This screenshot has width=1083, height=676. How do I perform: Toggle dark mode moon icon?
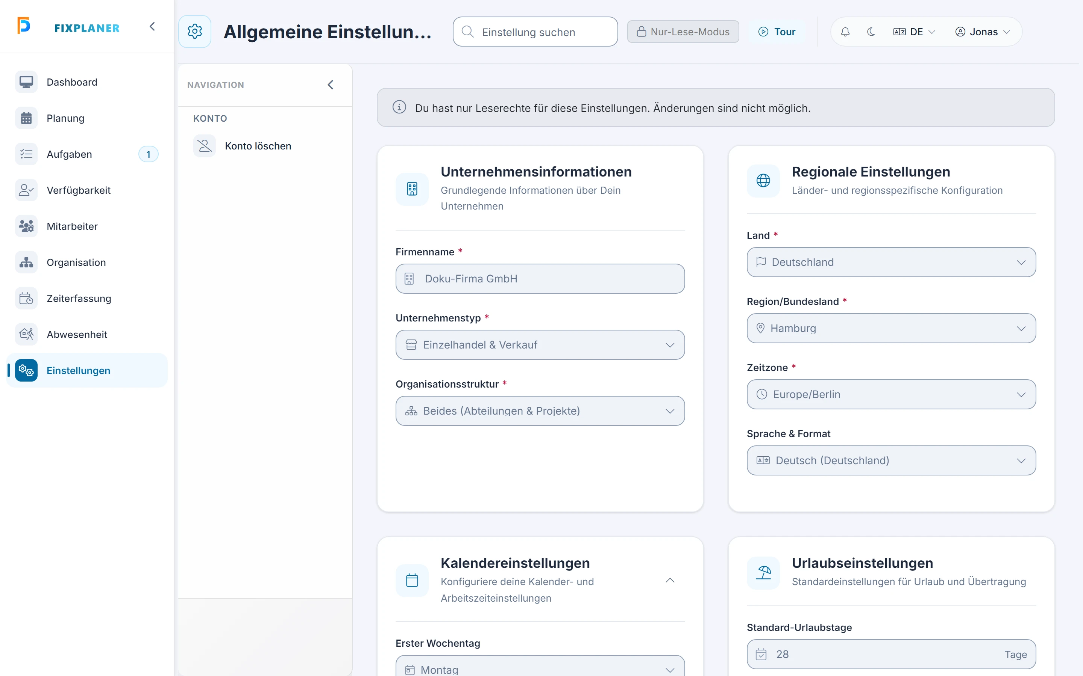[871, 32]
